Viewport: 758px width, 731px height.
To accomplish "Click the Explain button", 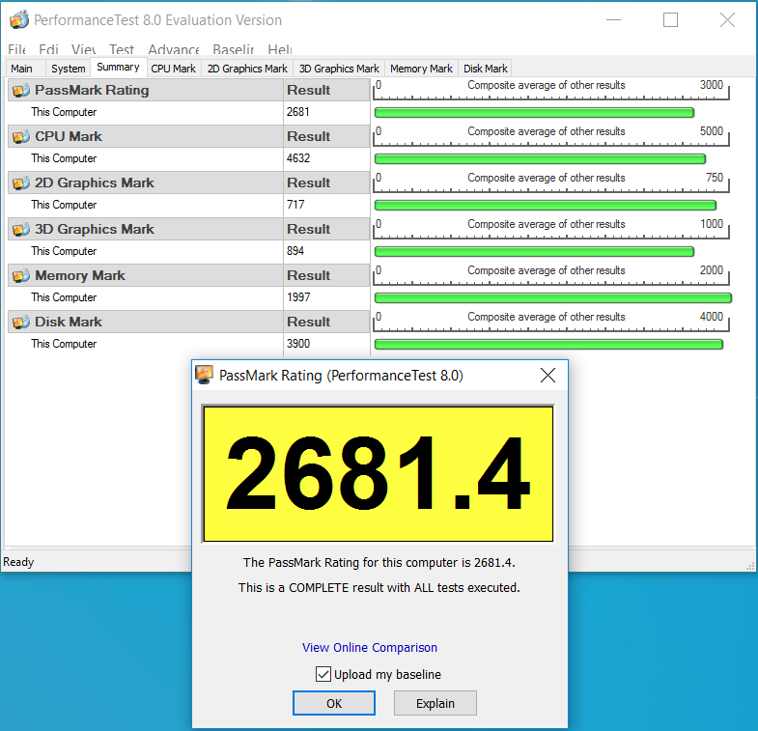I will (435, 703).
